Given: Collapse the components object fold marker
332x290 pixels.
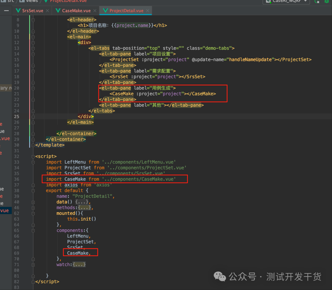Looking at the screenshot, I should (x=33, y=230).
